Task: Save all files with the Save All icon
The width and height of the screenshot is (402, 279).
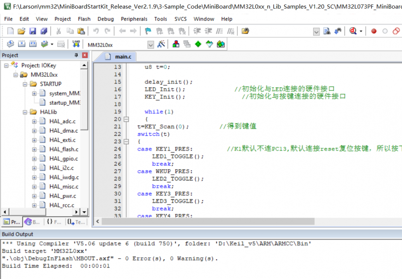Action: click(44, 31)
